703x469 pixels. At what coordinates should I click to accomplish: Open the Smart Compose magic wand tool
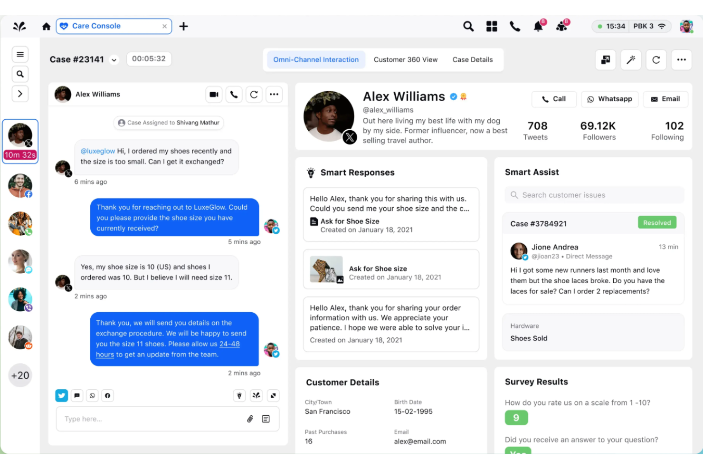click(630, 60)
